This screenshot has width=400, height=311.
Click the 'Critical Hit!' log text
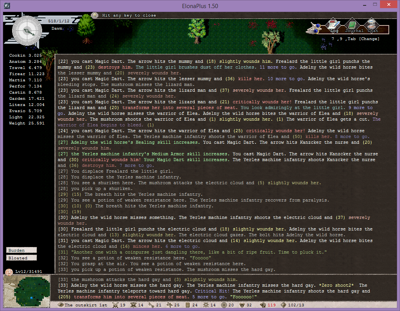tap(212, 291)
